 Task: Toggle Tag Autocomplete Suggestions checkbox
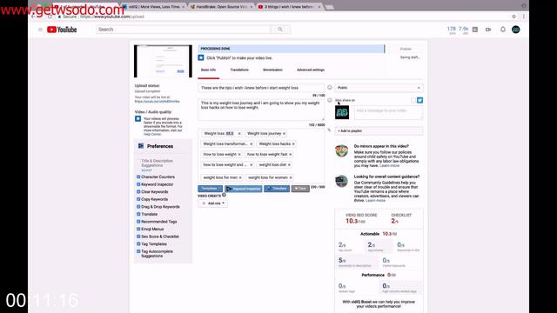(x=138, y=251)
